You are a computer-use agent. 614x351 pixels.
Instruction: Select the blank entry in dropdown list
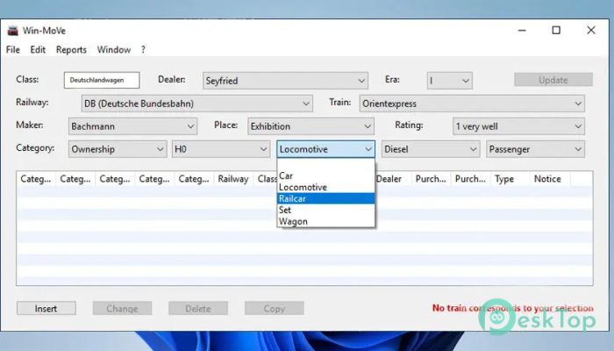pyautogui.click(x=325, y=165)
